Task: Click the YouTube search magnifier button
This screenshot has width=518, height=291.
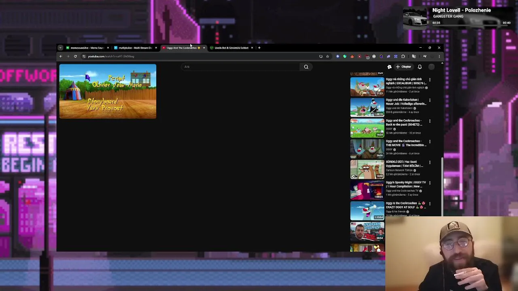Action: [306, 67]
